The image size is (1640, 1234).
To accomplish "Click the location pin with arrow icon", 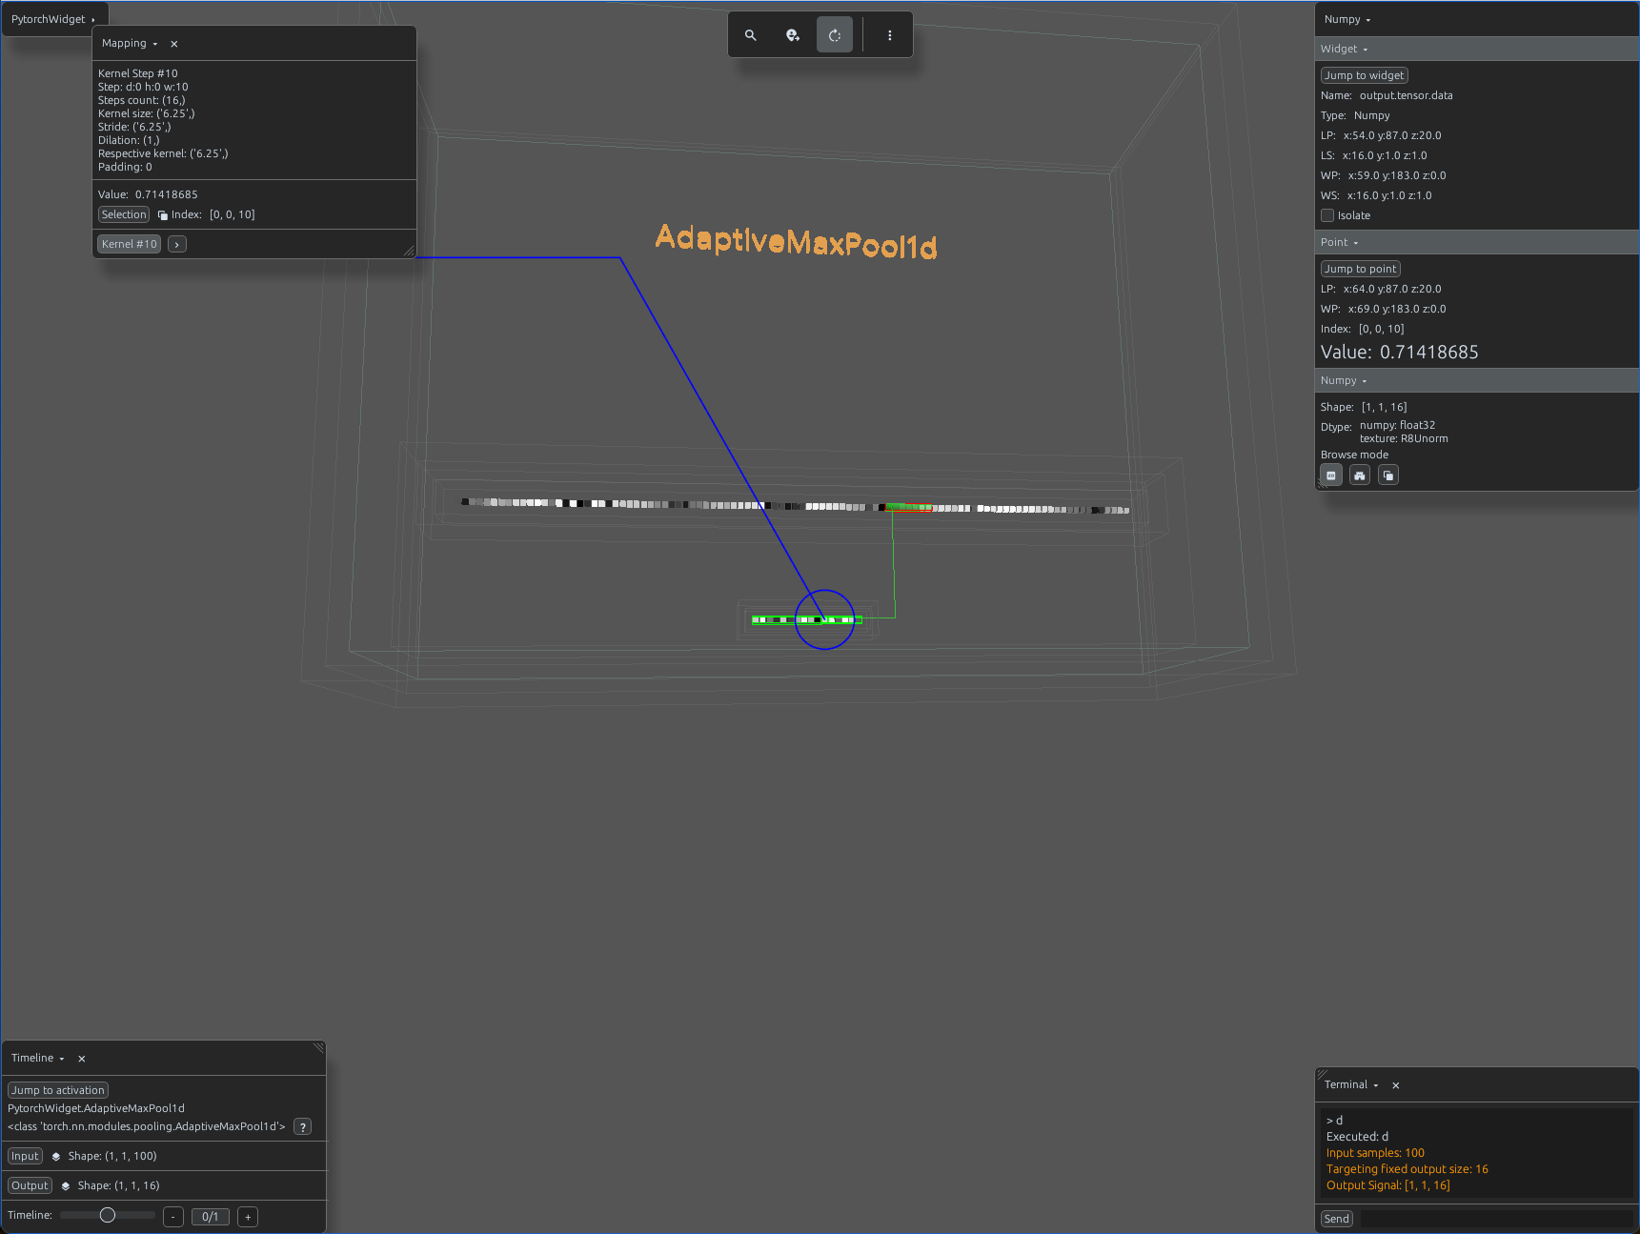I will point(793,35).
